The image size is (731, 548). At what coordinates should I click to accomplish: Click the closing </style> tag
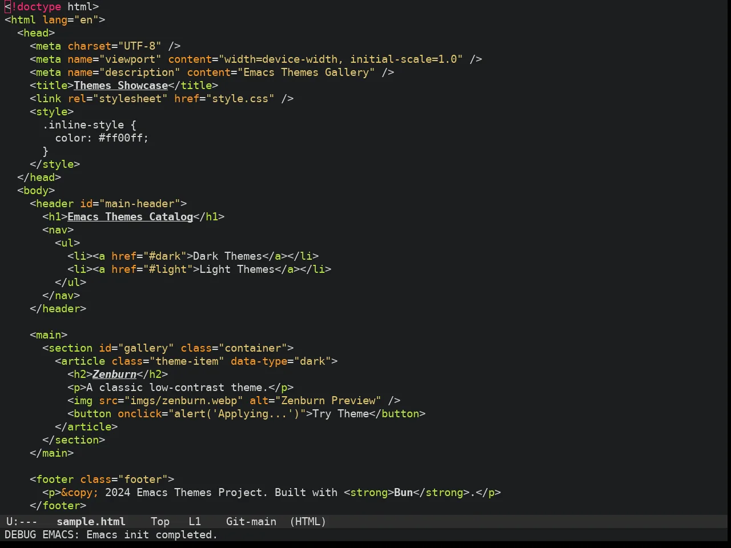[x=55, y=164]
